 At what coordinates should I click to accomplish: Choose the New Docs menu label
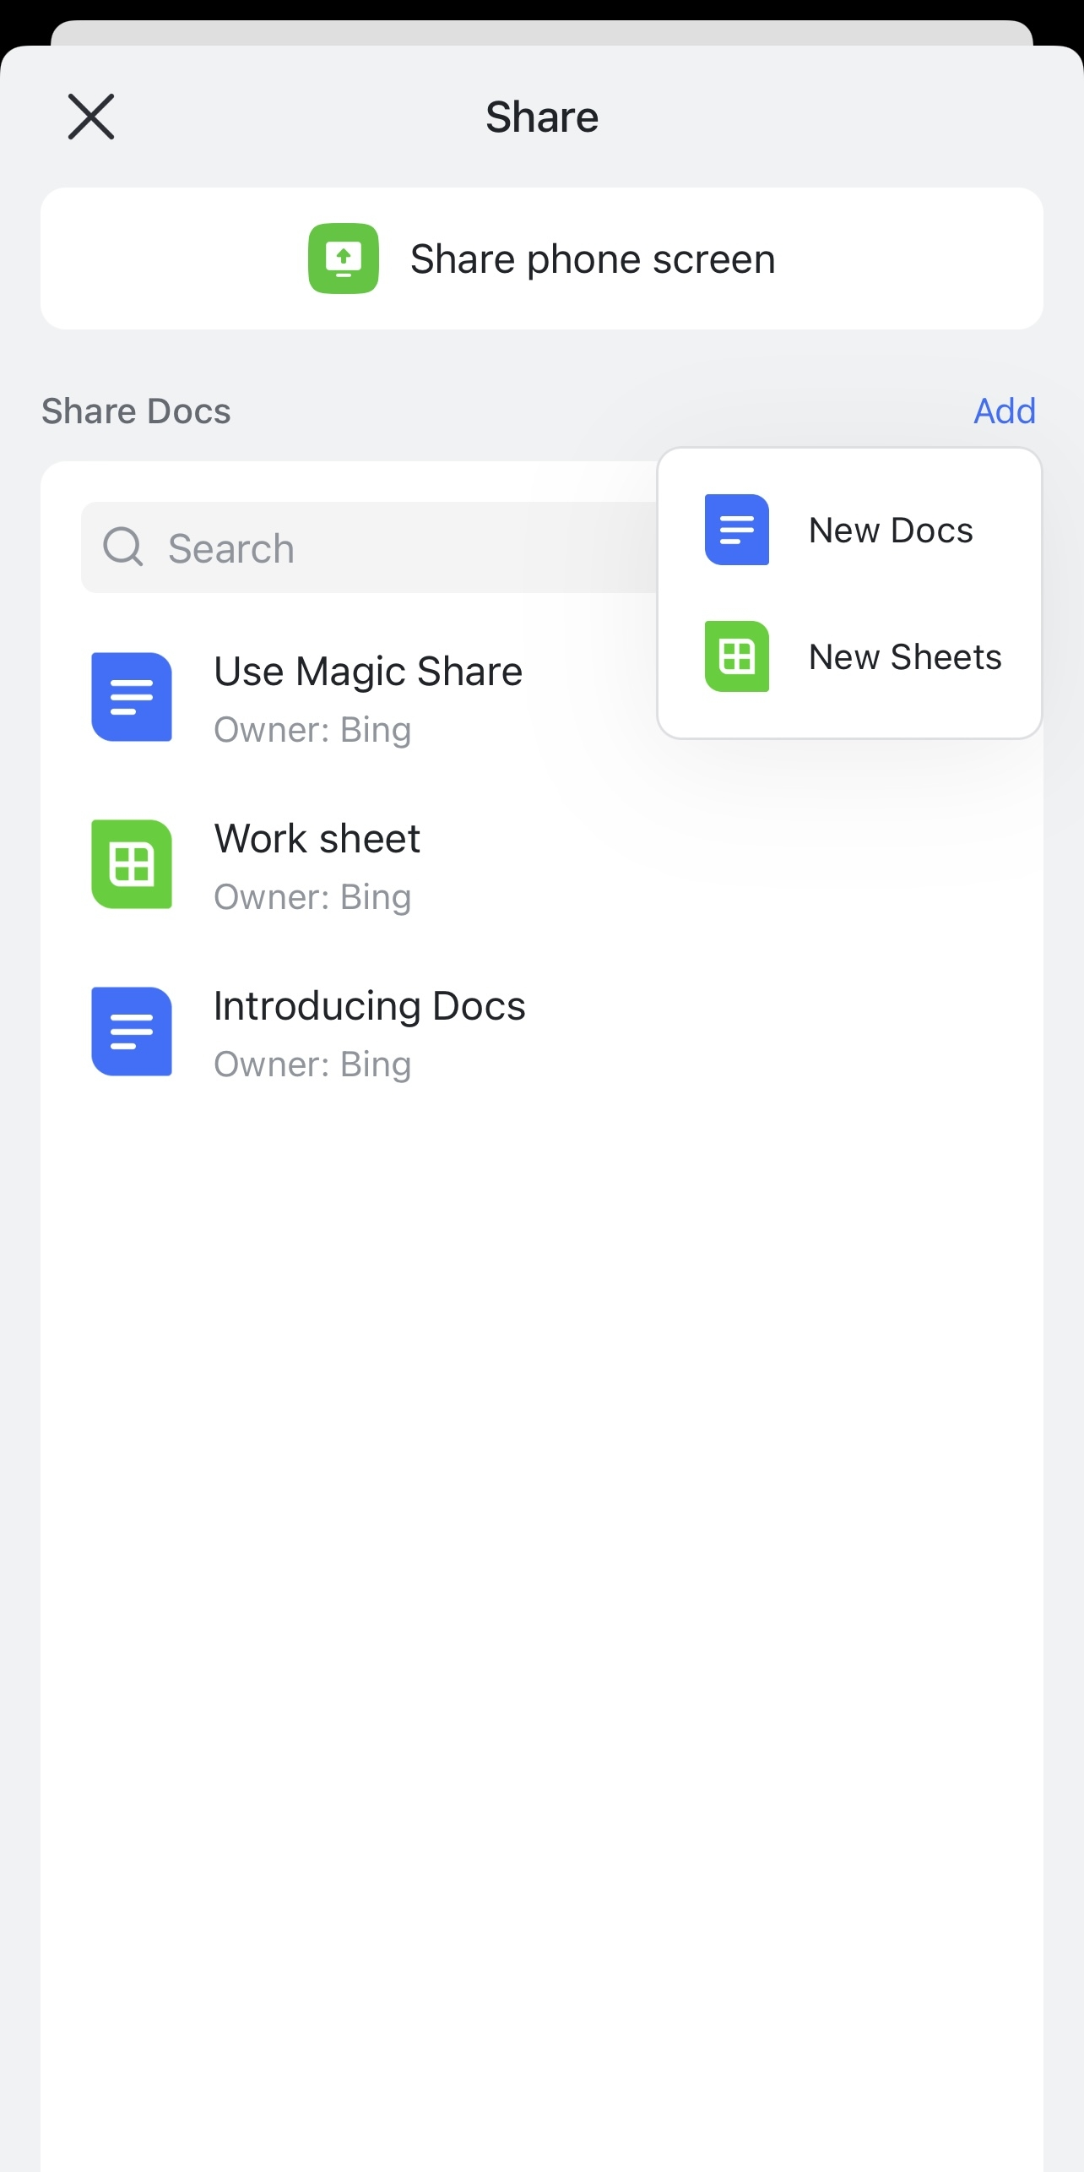click(x=891, y=531)
